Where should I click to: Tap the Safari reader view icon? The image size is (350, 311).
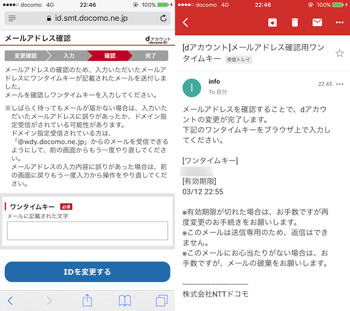click(12, 19)
